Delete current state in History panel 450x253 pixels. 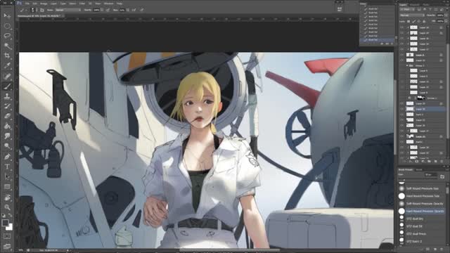(x=392, y=44)
